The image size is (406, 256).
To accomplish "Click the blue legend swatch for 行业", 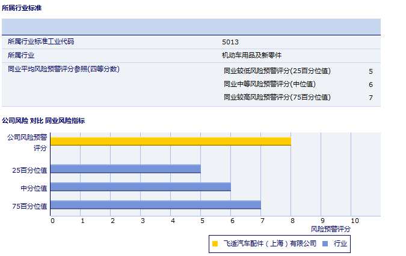I will tap(325, 243).
